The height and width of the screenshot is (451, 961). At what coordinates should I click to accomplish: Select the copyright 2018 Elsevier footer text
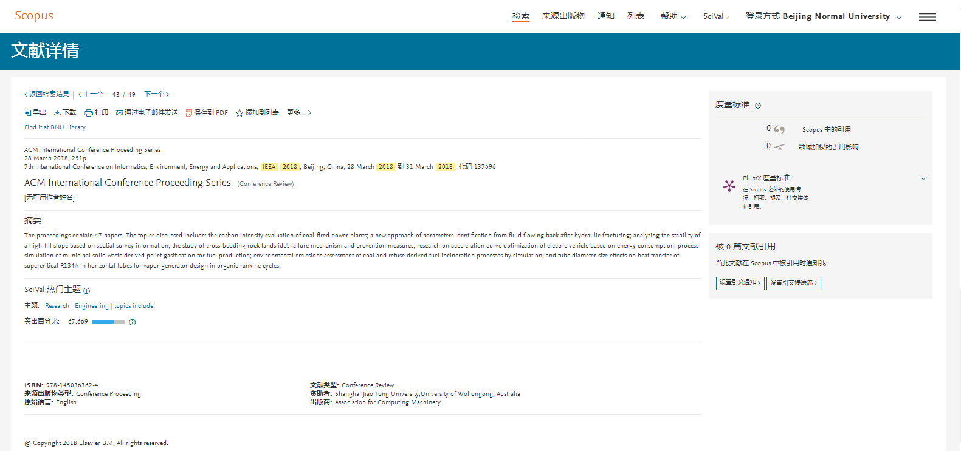(x=96, y=443)
